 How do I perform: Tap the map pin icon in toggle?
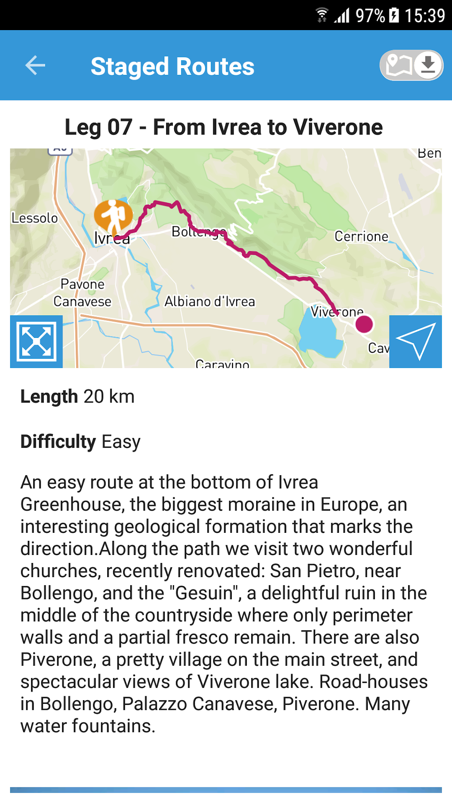[x=398, y=66]
